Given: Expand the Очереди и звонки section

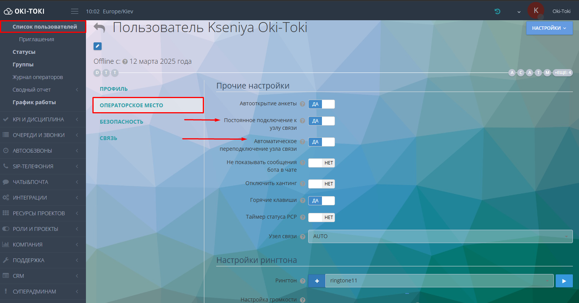Looking at the screenshot, I should tap(43, 135).
